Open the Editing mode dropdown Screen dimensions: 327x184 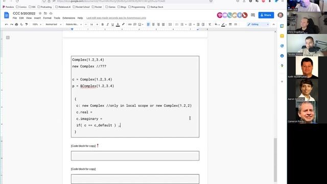(x=258, y=25)
